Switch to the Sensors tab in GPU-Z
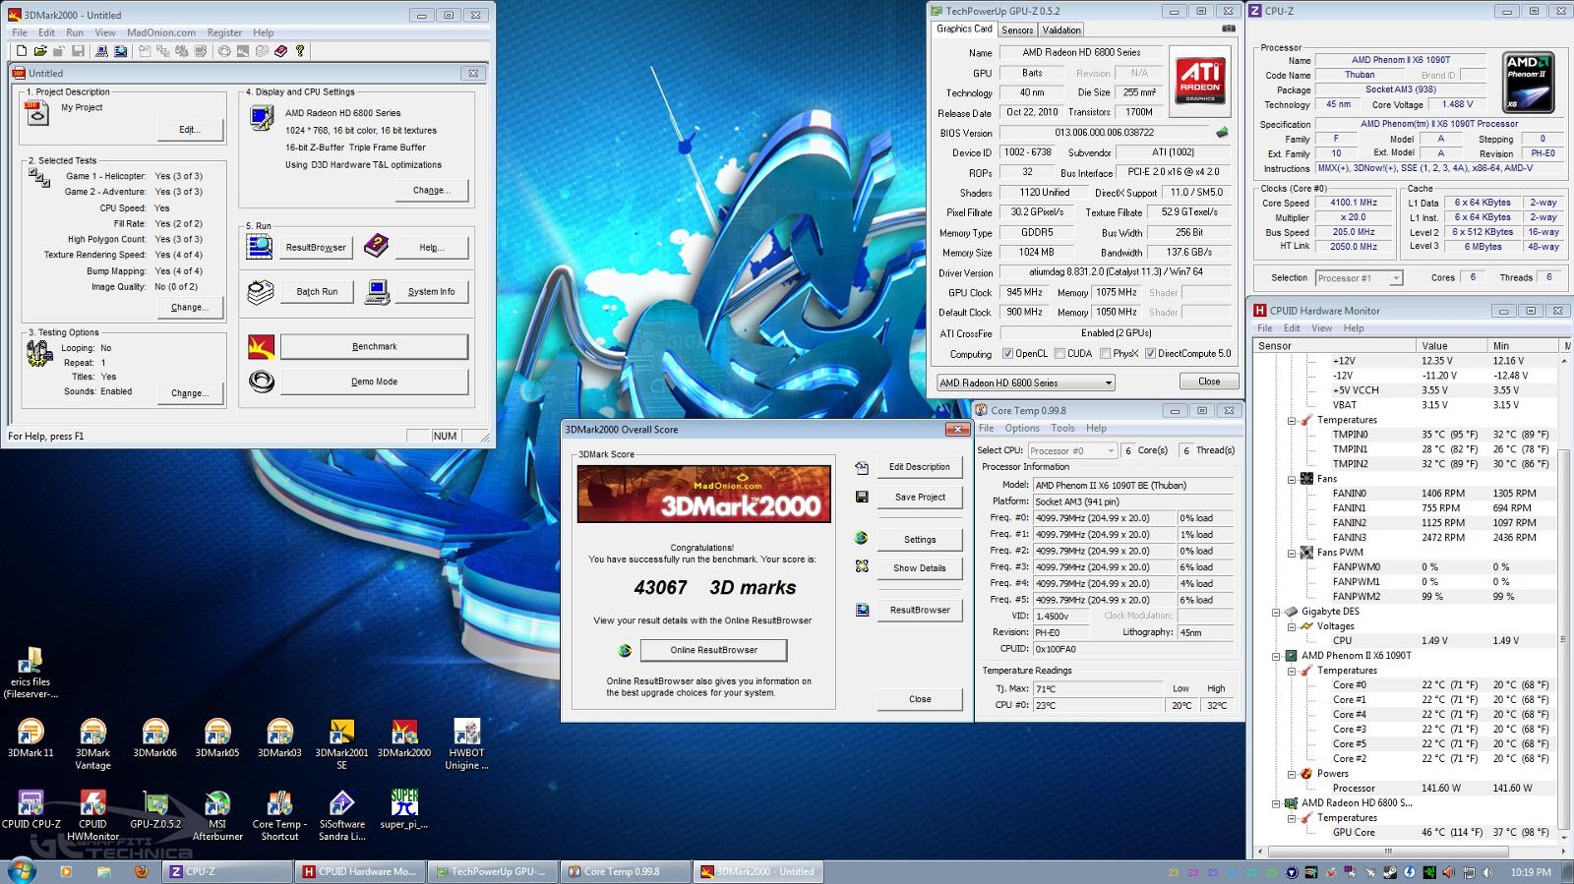 click(x=1017, y=29)
